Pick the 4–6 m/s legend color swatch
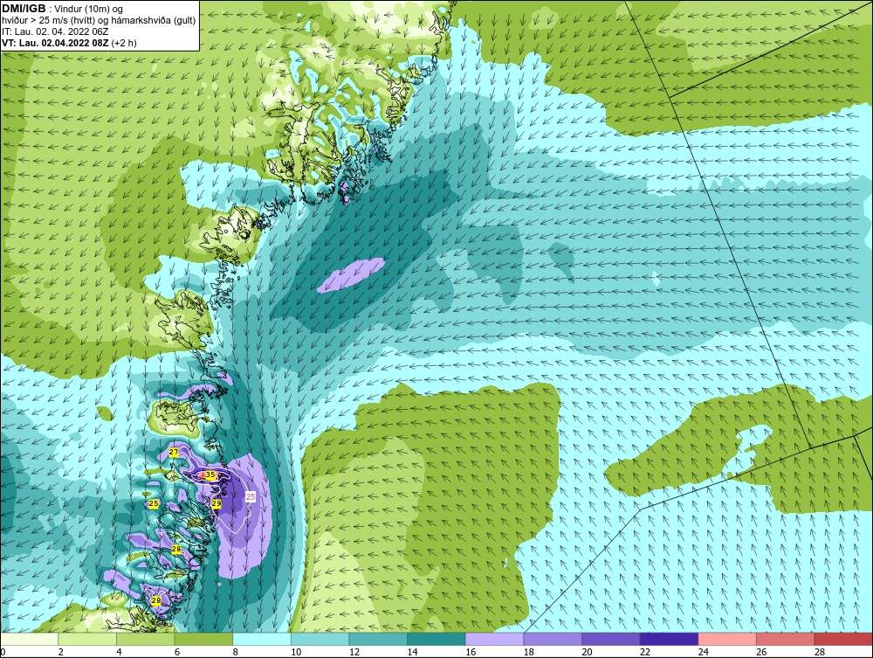Viewport: 873px width, 658px height. pos(145,639)
